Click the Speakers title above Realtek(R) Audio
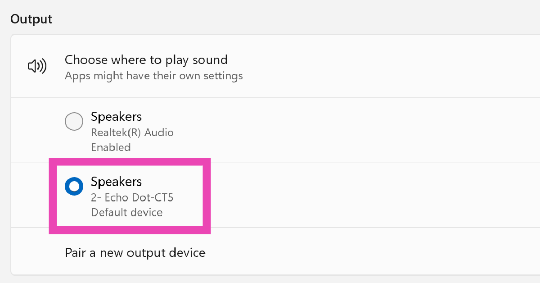This screenshot has width=540, height=283. (116, 117)
